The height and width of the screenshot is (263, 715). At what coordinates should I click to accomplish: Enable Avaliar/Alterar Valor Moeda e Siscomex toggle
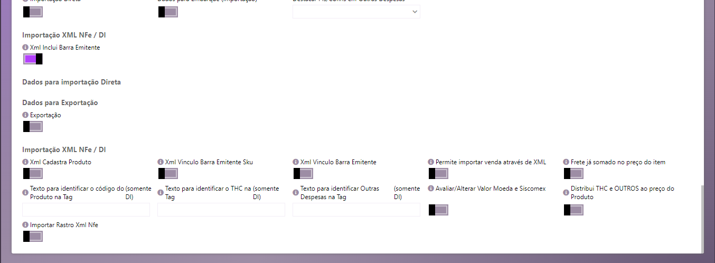click(x=438, y=210)
